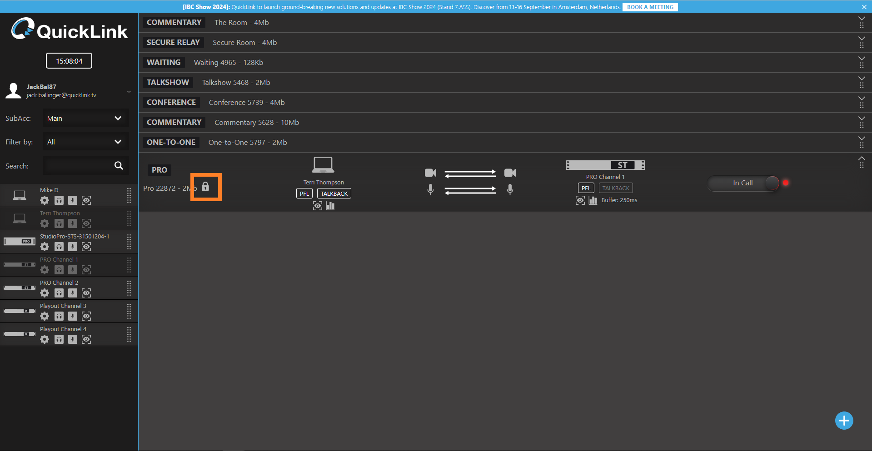Image resolution: width=872 pixels, height=451 pixels.
Task: Toggle preview eye icon for Playout Channel 4
Action: tap(86, 339)
